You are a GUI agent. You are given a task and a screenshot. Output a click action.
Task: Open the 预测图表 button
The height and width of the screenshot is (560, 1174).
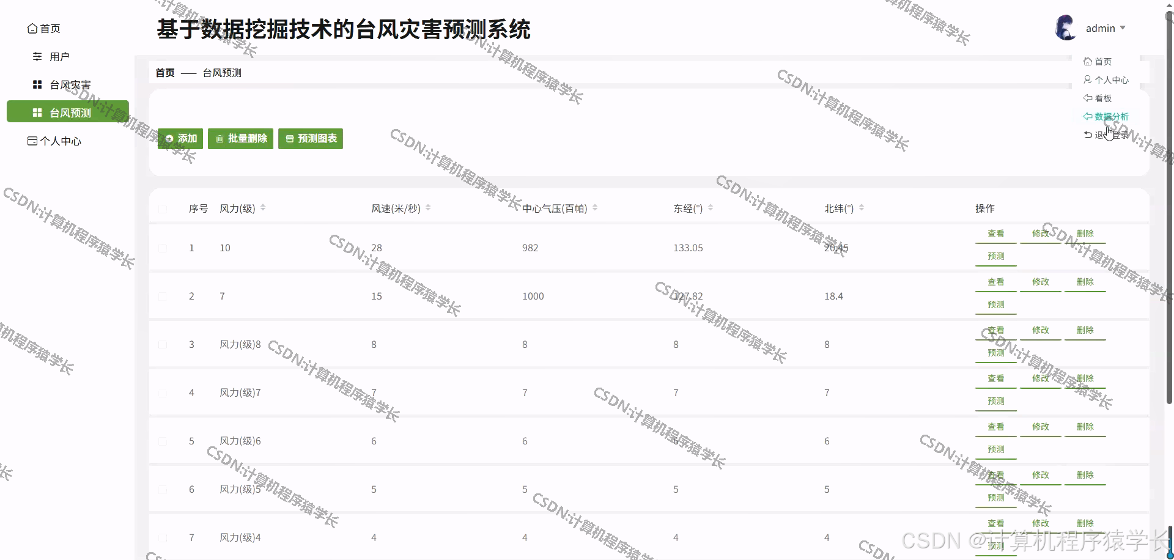click(x=311, y=139)
